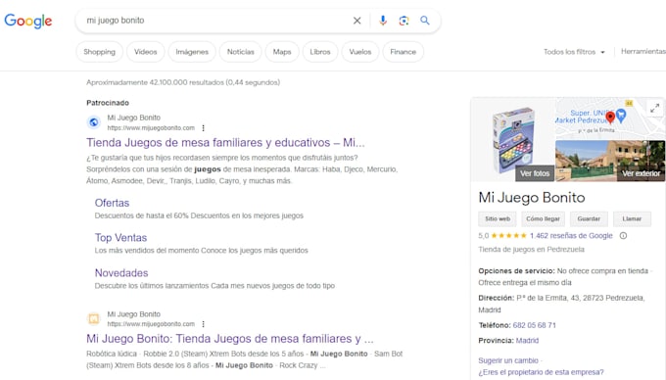Screen dimensions: 666x380
Task: Click favicon of organic Mi Juego Bonito result
Action: coord(94,318)
